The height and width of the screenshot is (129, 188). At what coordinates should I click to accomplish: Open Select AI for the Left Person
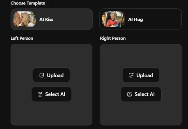point(52,94)
